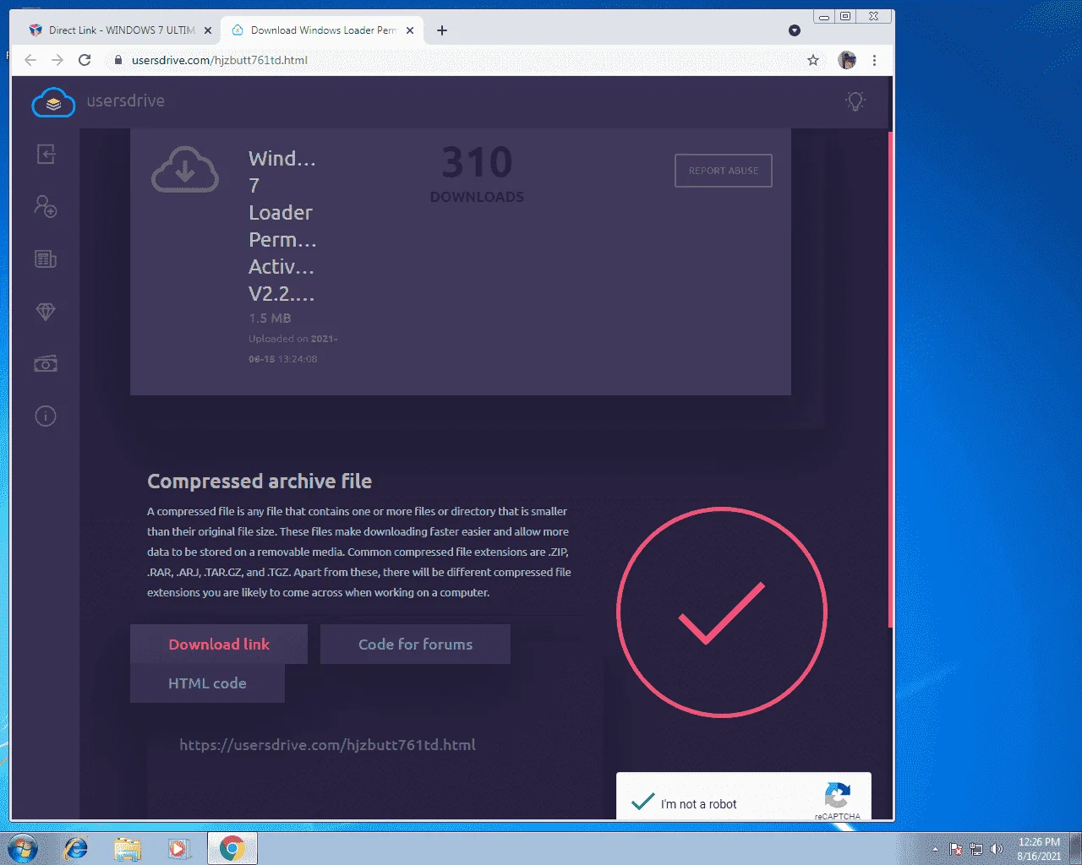Click Chrome taskbar button
Screen dimensions: 1082x865
232,848
